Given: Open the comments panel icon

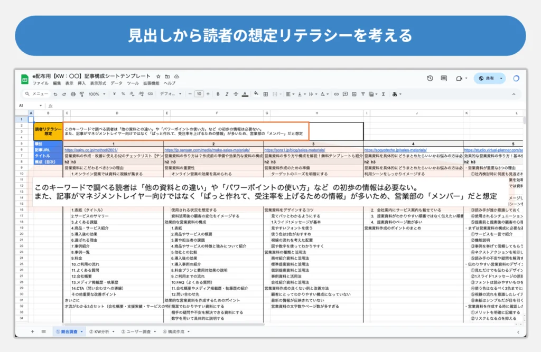Looking at the screenshot, I should pyautogui.click(x=444, y=78).
